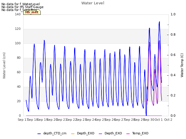Click the orange Depth_EXO legend swatch
Screen dimensions: 186x139
[73, 134]
